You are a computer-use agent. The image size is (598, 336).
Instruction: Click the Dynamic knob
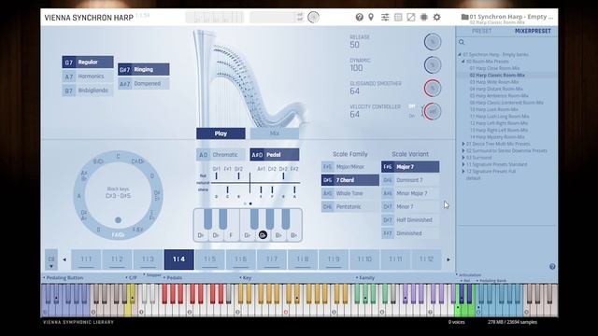(433, 64)
